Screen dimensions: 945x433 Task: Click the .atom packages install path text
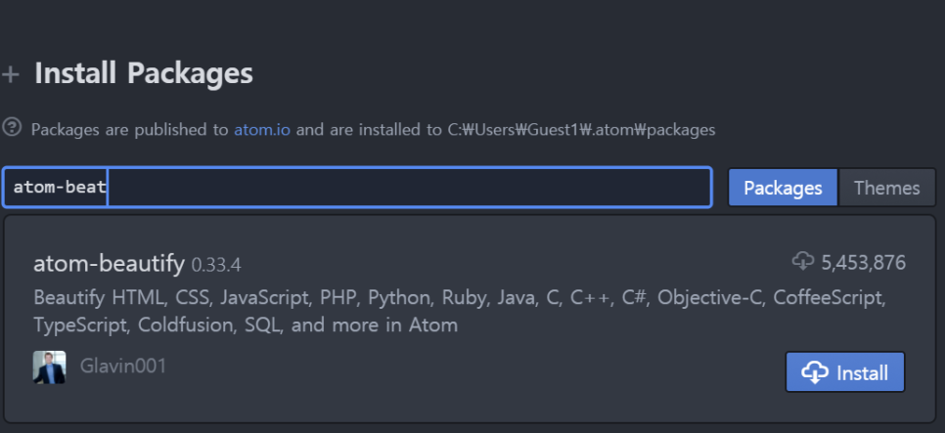[x=582, y=129]
